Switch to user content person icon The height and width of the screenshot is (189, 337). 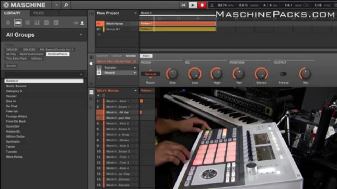(x=82, y=23)
